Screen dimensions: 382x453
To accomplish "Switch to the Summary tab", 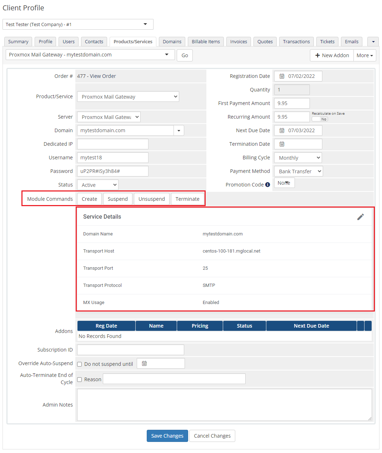I will click(18, 42).
